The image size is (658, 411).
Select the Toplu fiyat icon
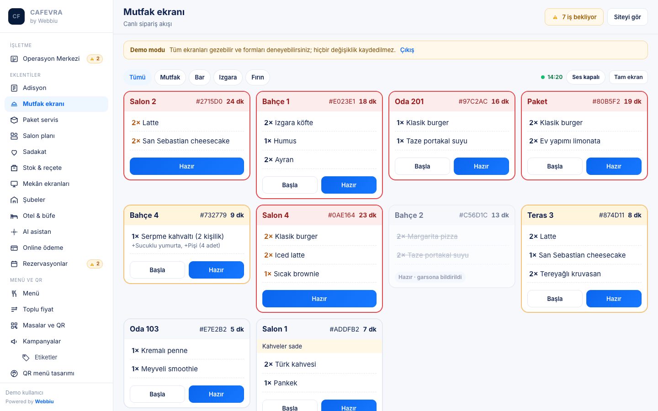tap(14, 310)
